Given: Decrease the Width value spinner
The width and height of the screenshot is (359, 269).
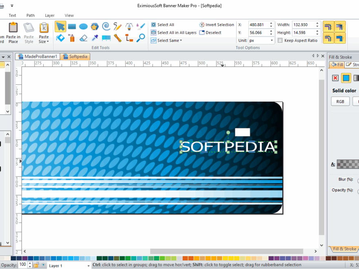Looking at the screenshot, I should 317,26.
